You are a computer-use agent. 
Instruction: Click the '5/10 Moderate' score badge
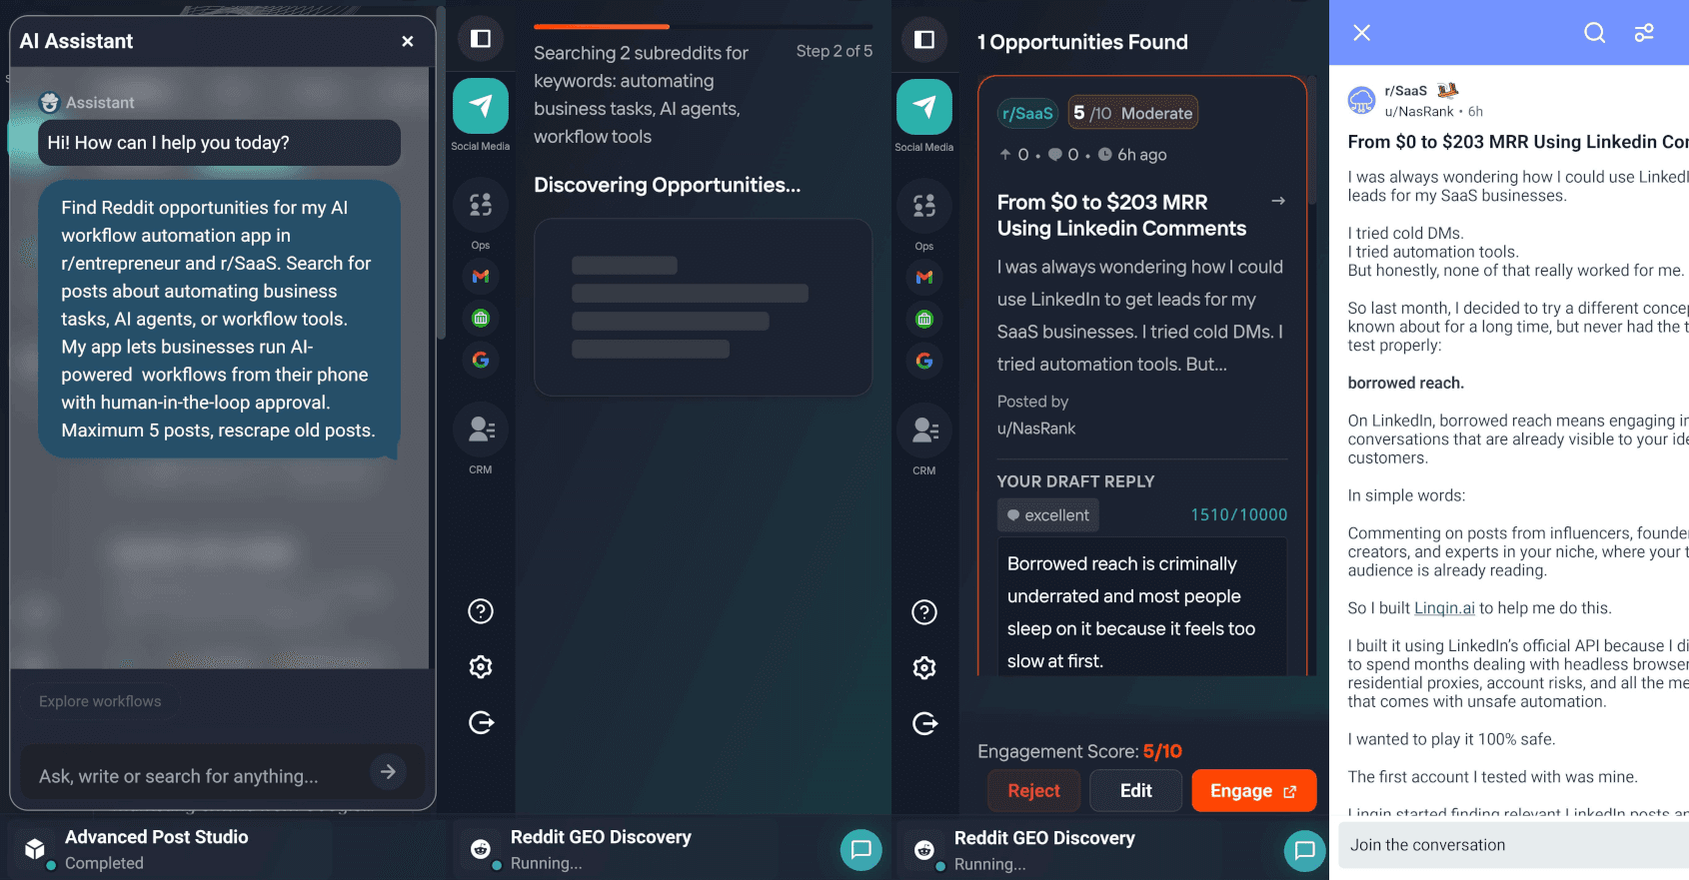[1132, 113]
